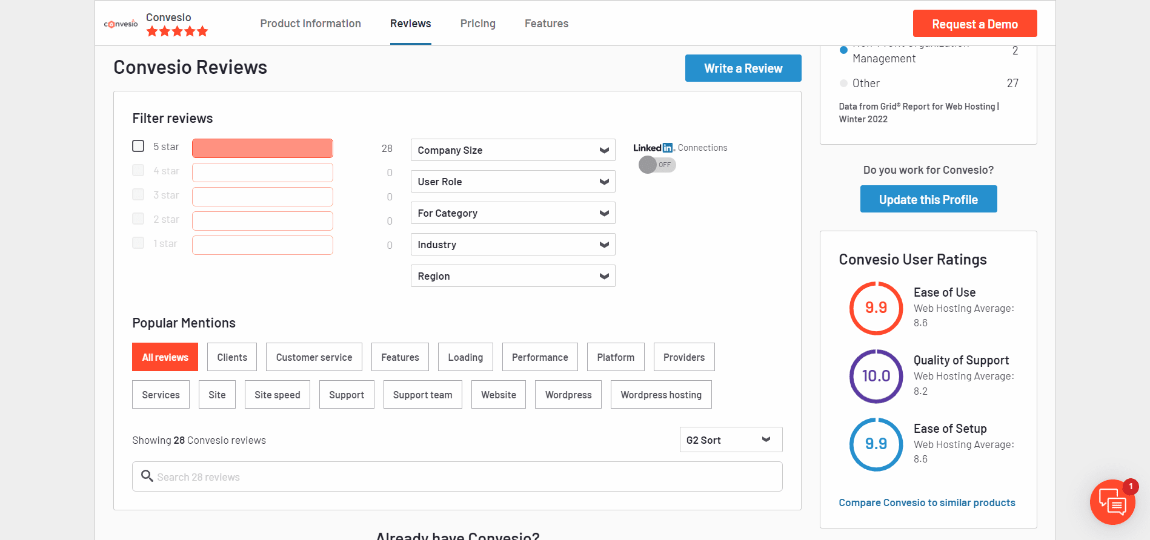1150x540 pixels.
Task: Click the Convesio product name in header
Action: 168,18
